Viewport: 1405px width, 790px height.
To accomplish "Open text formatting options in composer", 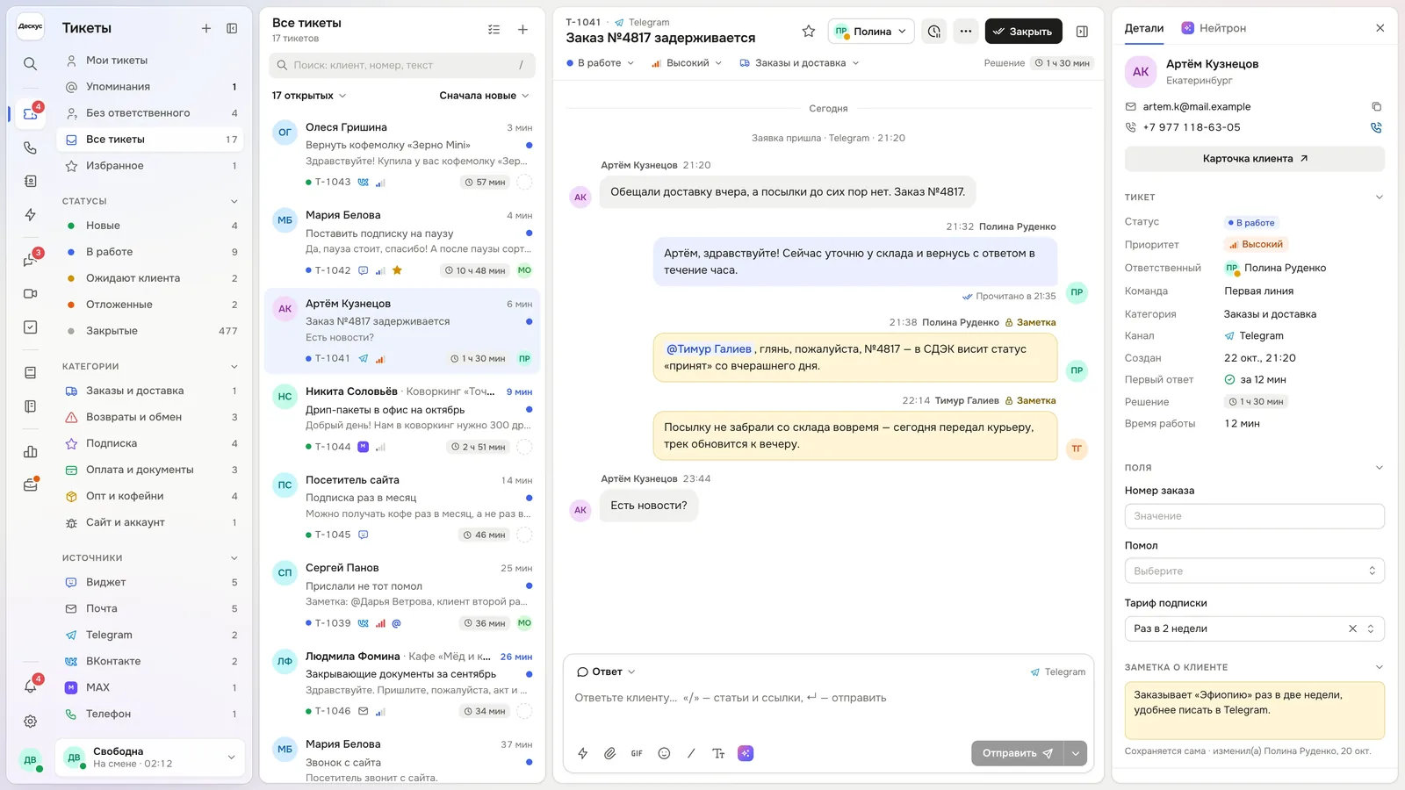I will point(718,753).
